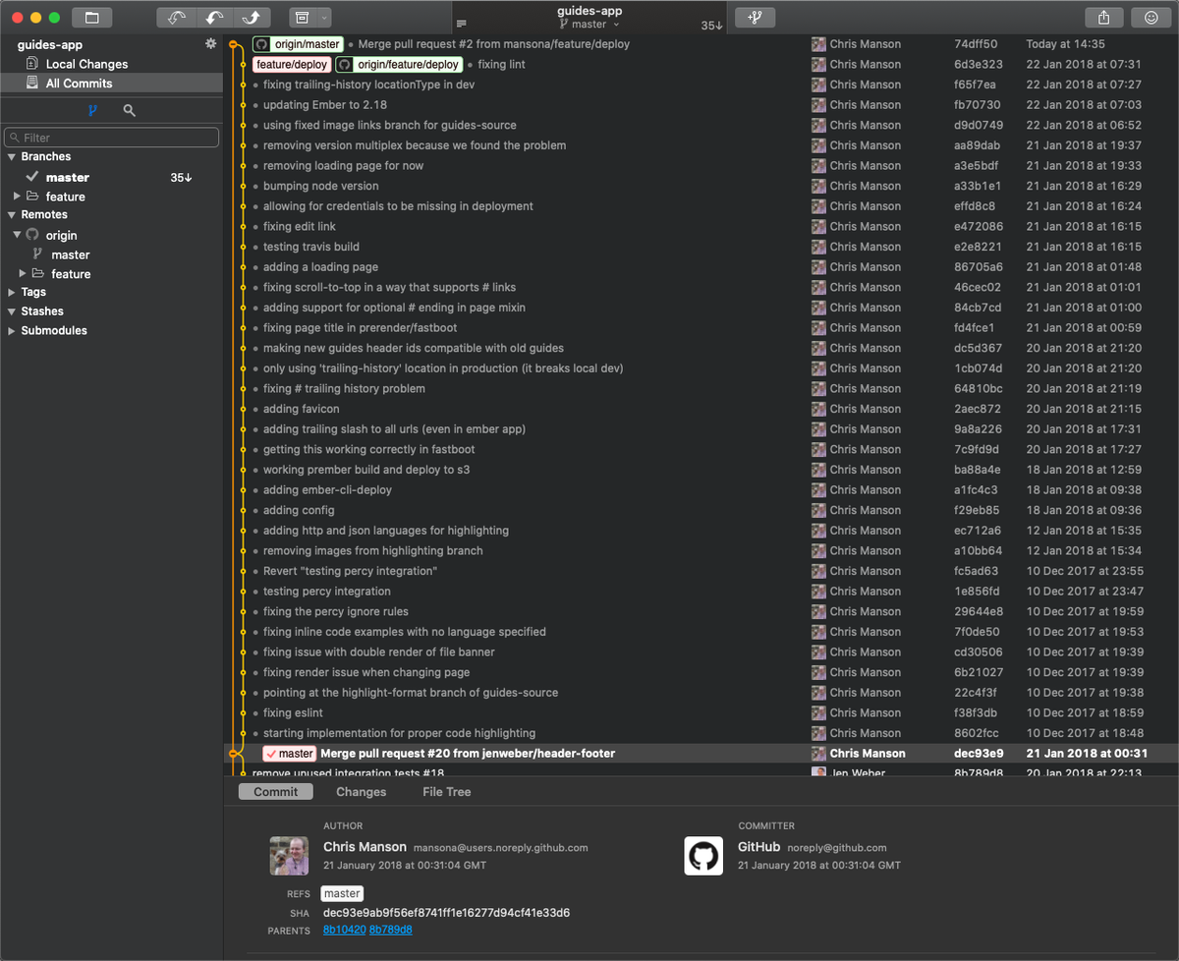1179x961 pixels.
Task: Expand the local feature folder
Action: tap(18, 197)
